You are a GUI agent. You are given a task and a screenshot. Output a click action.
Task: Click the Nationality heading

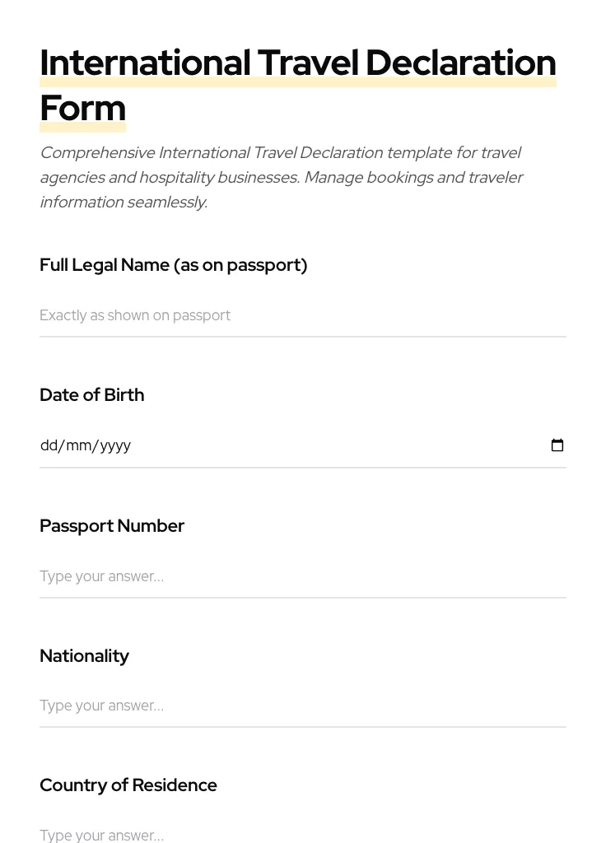click(84, 655)
